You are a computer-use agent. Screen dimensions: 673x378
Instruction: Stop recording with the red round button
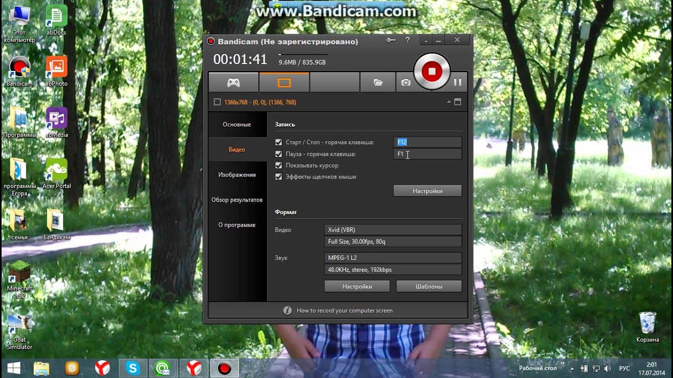[x=432, y=71]
